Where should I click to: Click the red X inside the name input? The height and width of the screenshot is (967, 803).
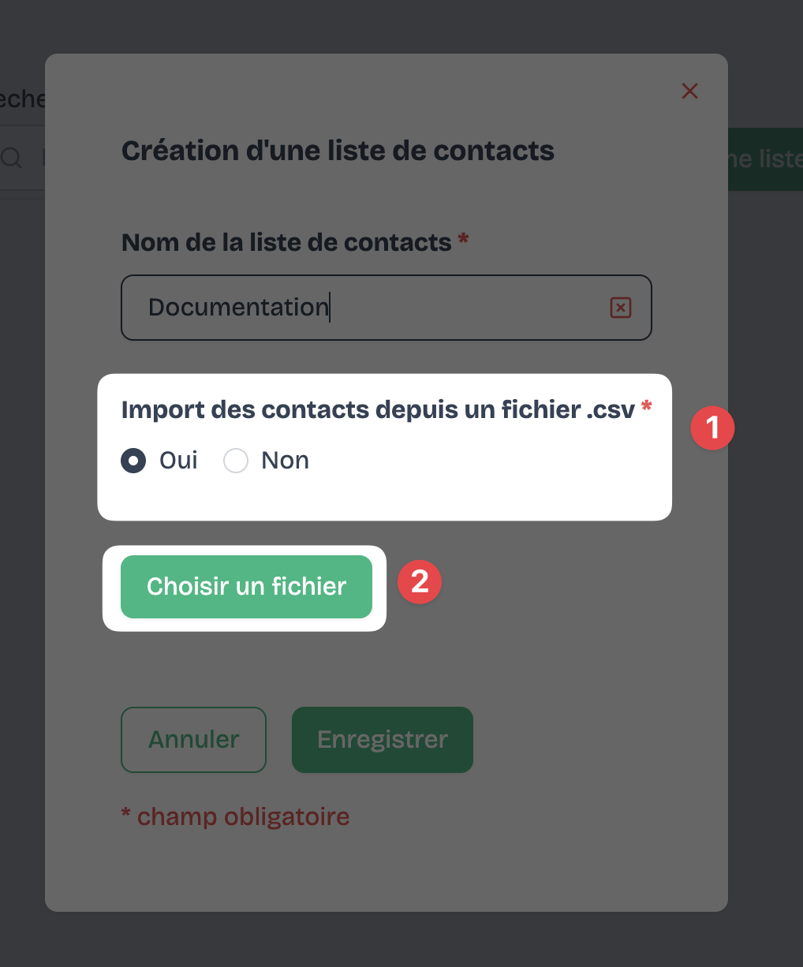(x=620, y=308)
